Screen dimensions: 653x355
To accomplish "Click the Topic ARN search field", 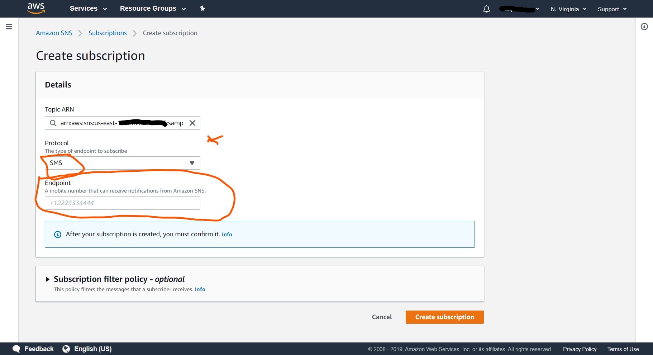I will 122,123.
